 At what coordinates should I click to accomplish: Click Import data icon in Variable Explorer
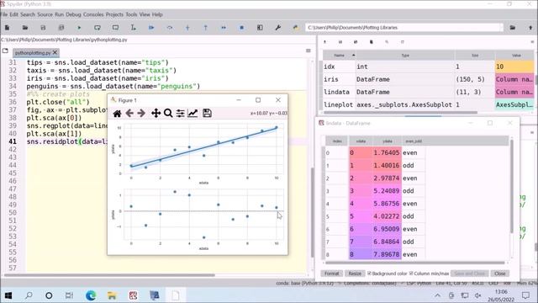tap(325, 42)
